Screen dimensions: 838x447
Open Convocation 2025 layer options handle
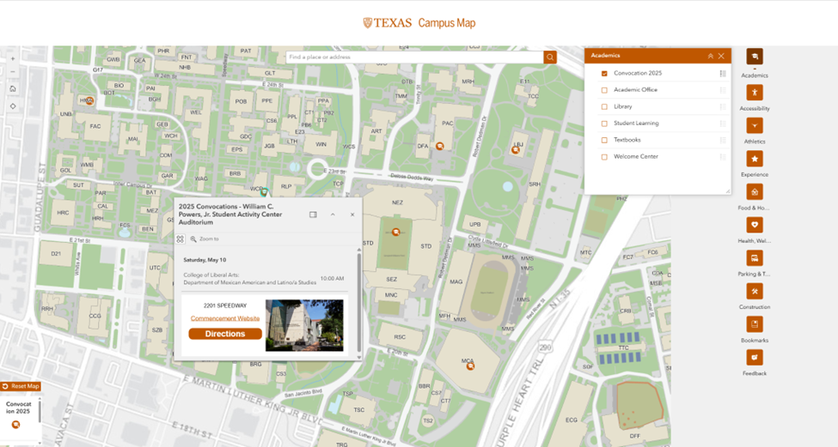coord(723,74)
